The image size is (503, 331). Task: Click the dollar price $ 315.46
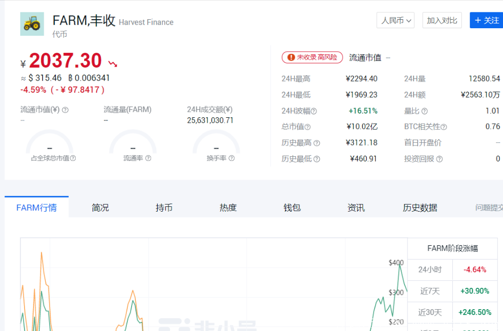(45, 78)
